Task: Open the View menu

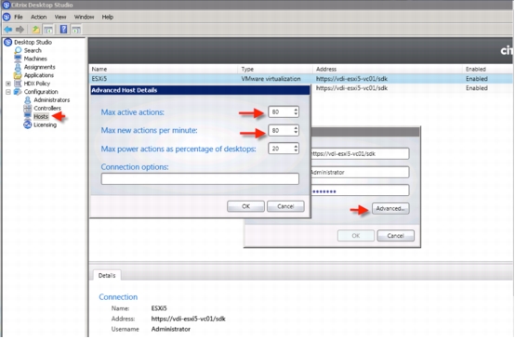Action: coord(60,17)
